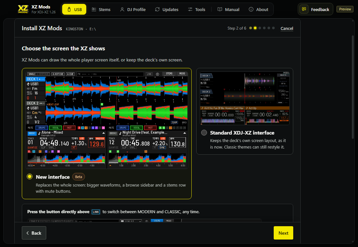Click the Standard XDJ-XZ preview image
Viewport: 358px width, 247px height.
click(x=245, y=98)
